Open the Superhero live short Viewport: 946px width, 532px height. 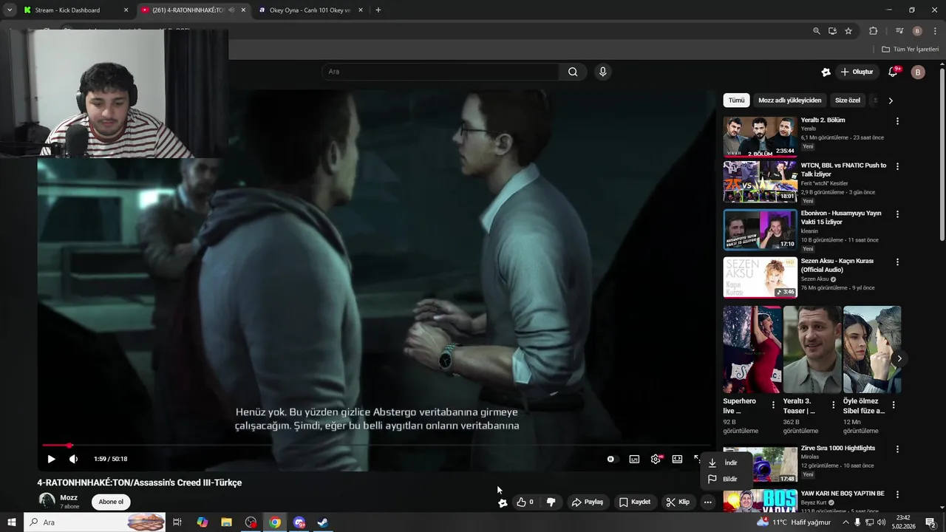752,349
